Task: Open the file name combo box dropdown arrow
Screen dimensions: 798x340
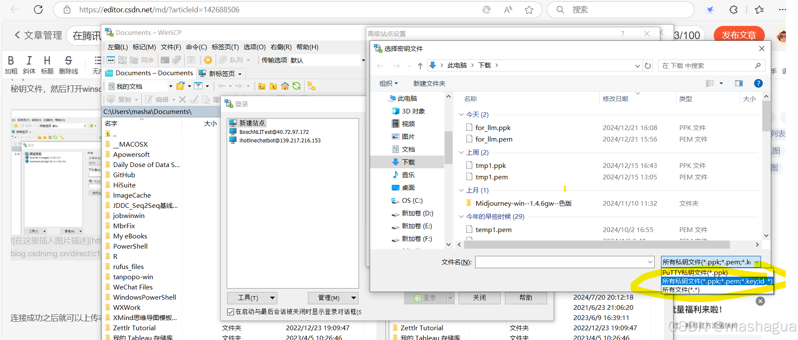Action: (650, 262)
